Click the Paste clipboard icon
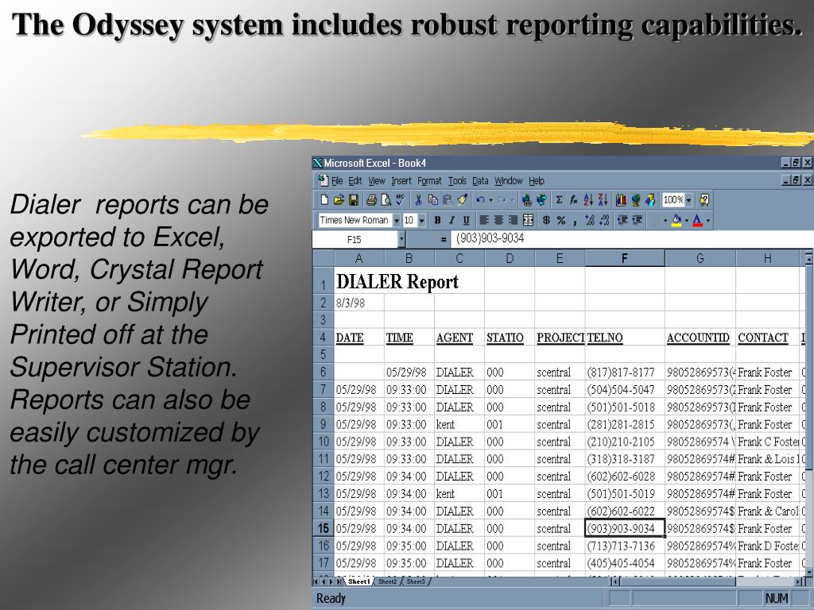The height and width of the screenshot is (610, 814). (x=448, y=199)
